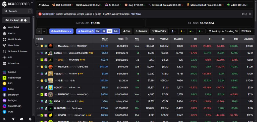
Task: Click the Android app download icon
Action: [25, 20]
